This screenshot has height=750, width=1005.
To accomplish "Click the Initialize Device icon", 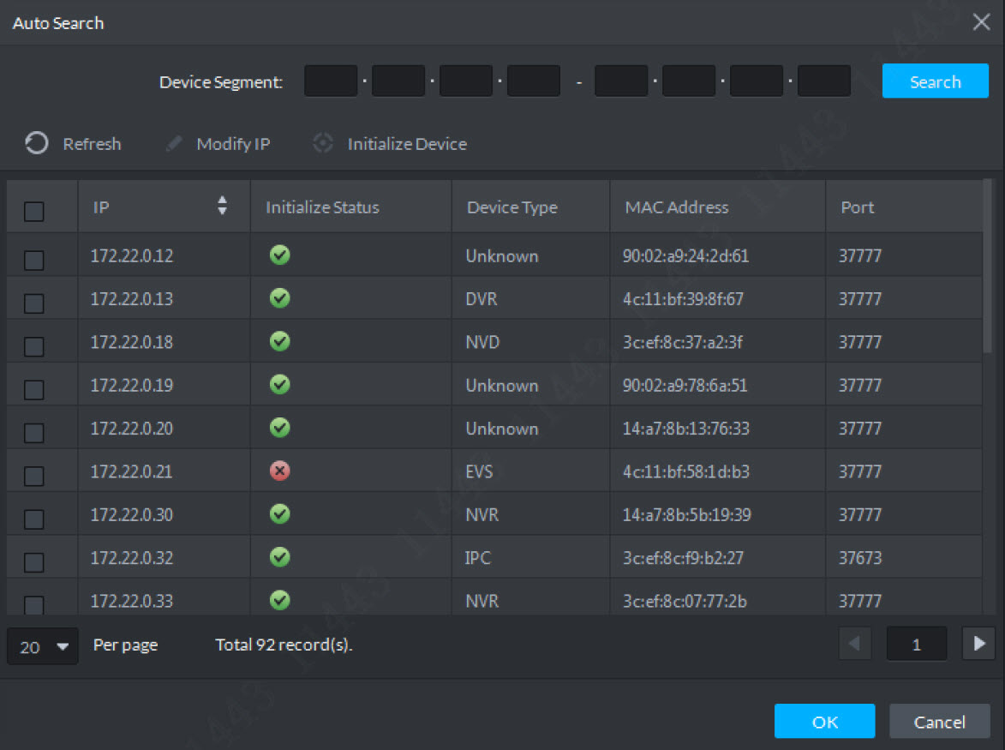I will tap(323, 143).
